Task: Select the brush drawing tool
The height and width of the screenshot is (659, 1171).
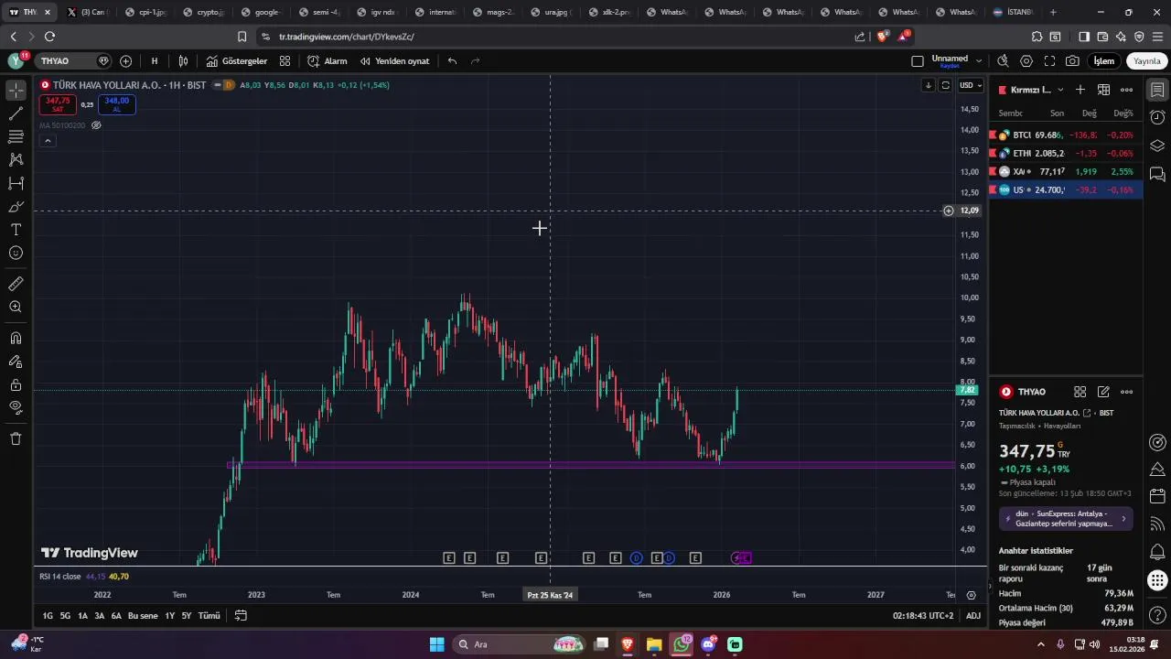Action: coord(16,206)
